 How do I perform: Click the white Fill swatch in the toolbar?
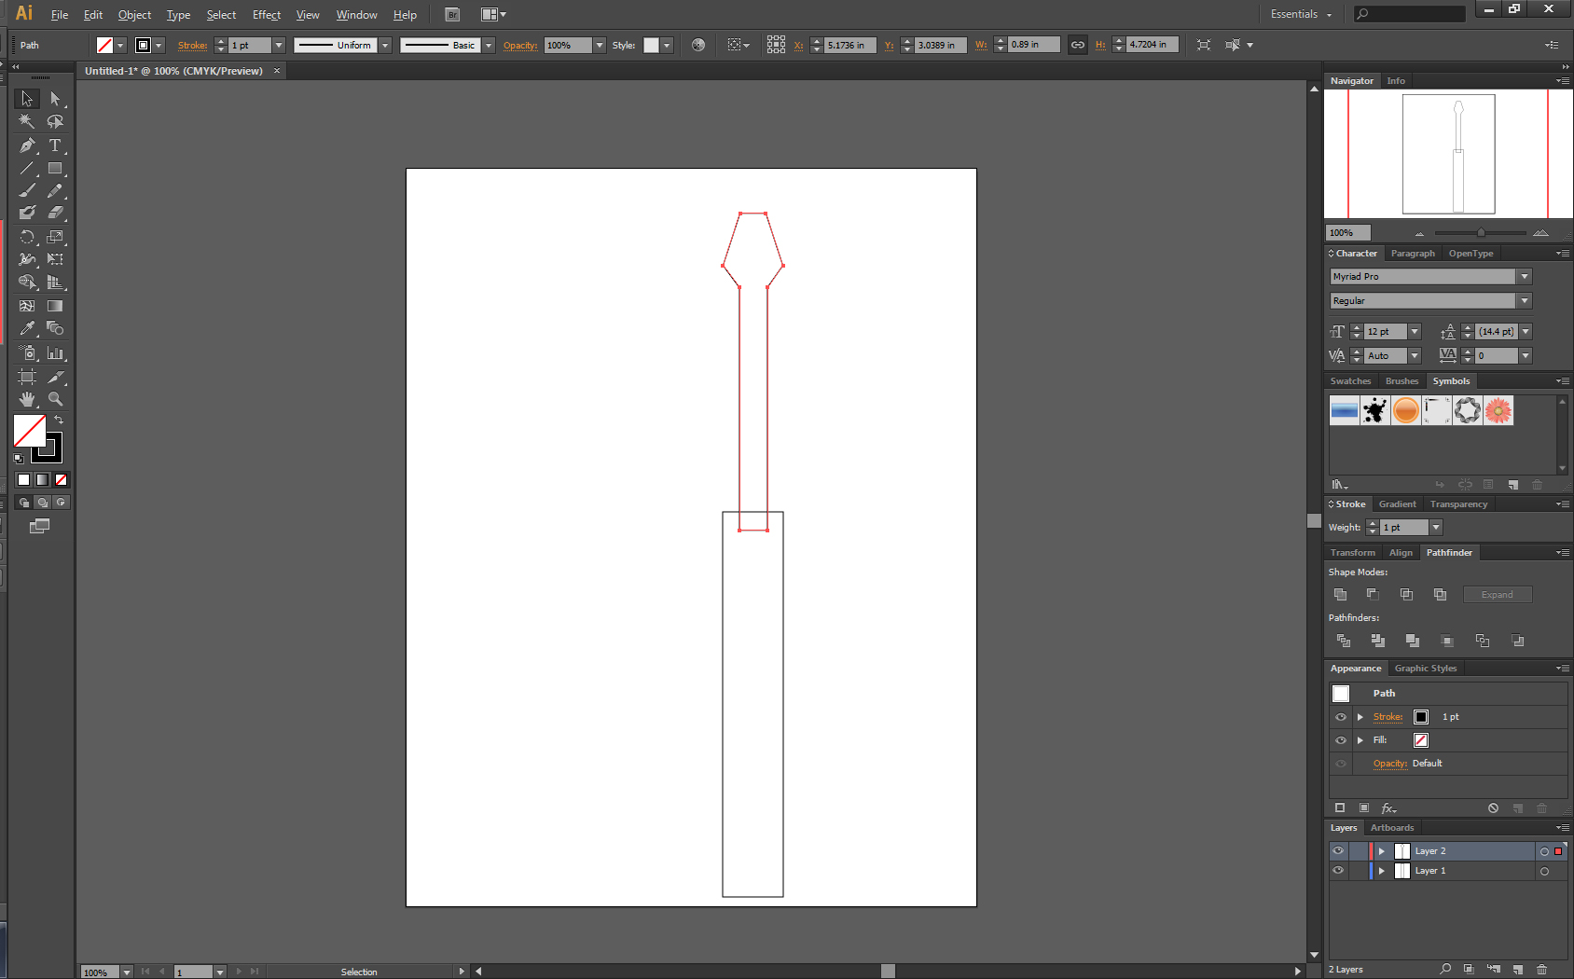(x=31, y=432)
